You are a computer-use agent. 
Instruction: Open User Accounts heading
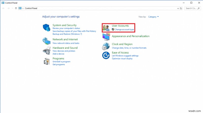[x=120, y=26]
